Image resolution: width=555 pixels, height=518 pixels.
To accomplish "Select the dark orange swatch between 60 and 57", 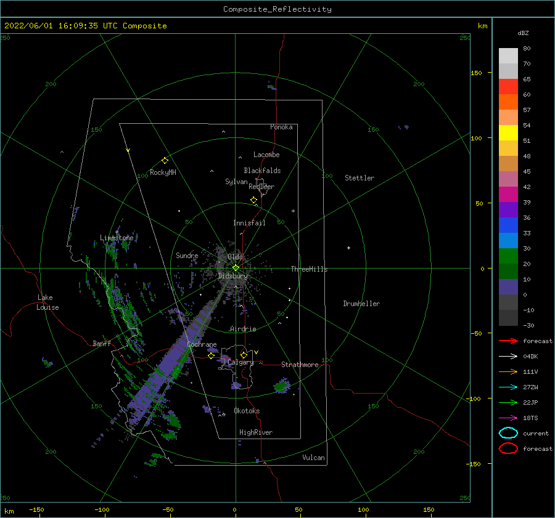I will click(508, 102).
